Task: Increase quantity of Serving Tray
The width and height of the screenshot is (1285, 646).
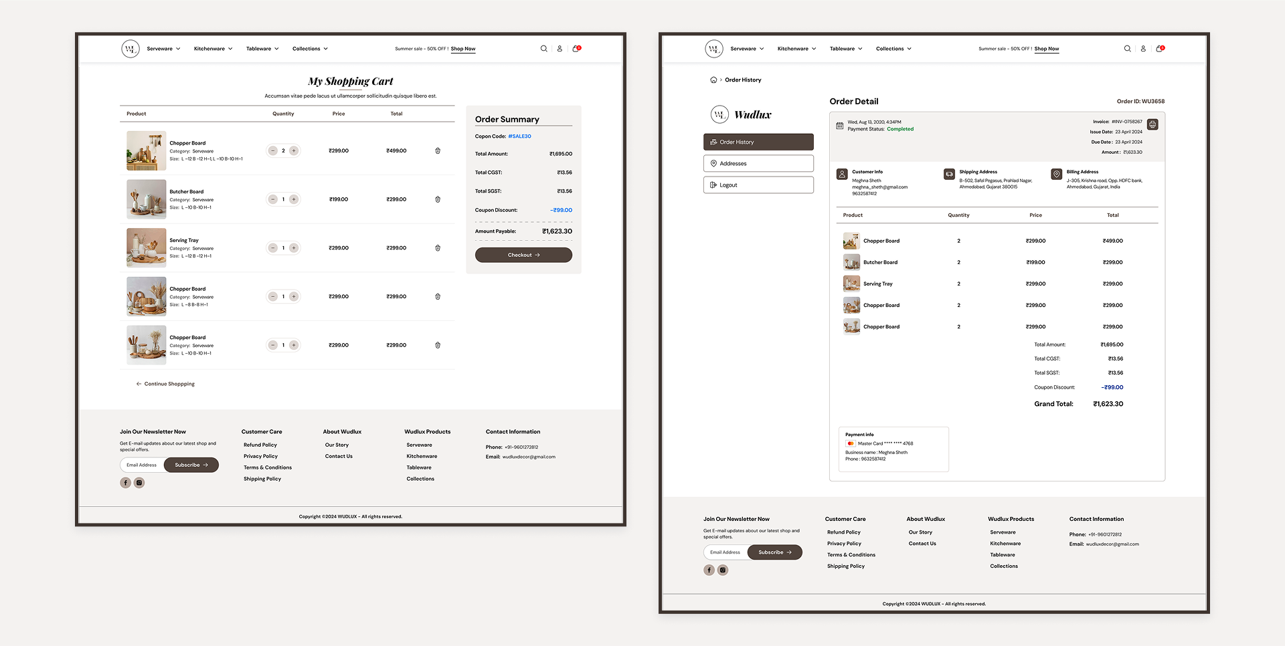Action: 294,248
